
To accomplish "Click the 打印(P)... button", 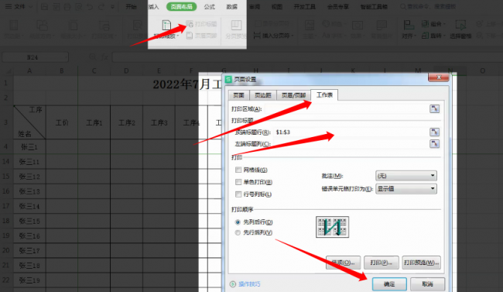I will click(381, 263).
